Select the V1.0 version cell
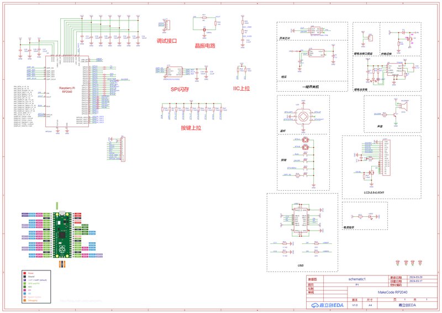This screenshot has height=313, width=442. pos(355,305)
